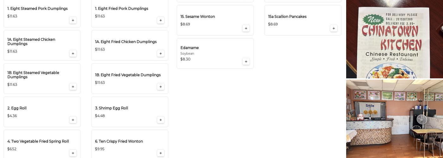Add Steamed Chicken Dumplings using plus icon
Viewport: 443px width, 158px height.
73,54
